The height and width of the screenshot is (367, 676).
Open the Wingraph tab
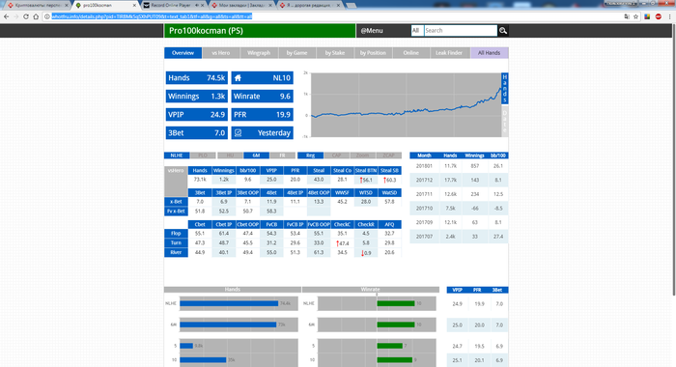pos(259,53)
